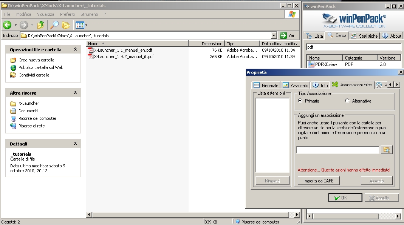Open the Visualizza menu
404x225 pixels.
[x=46, y=14]
